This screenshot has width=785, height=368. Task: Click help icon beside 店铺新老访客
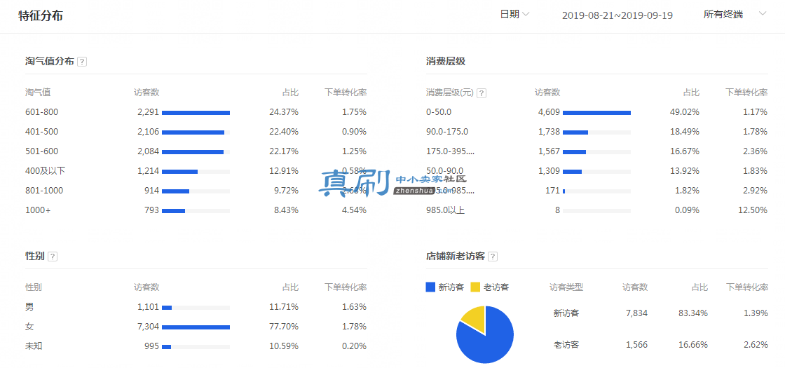pyautogui.click(x=493, y=257)
